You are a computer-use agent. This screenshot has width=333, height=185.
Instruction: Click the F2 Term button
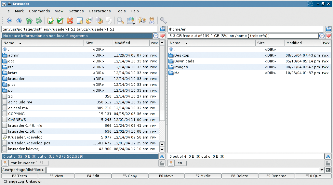[x=20, y=176]
